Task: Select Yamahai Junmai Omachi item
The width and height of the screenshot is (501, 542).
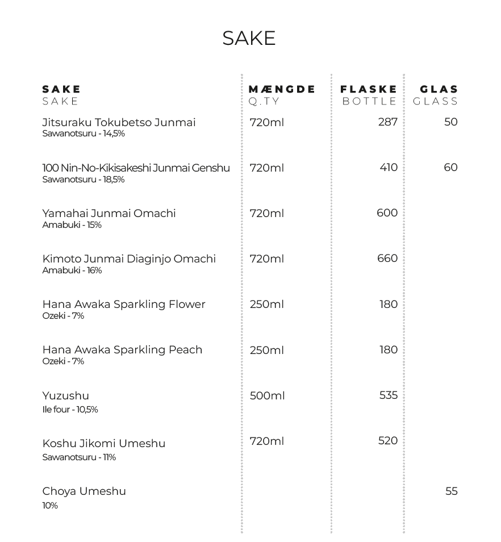Action: [x=109, y=213]
